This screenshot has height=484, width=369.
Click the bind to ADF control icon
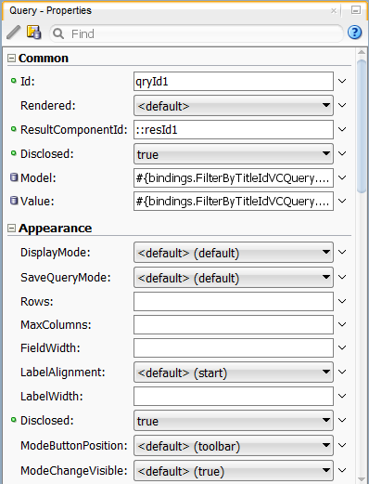point(33,33)
